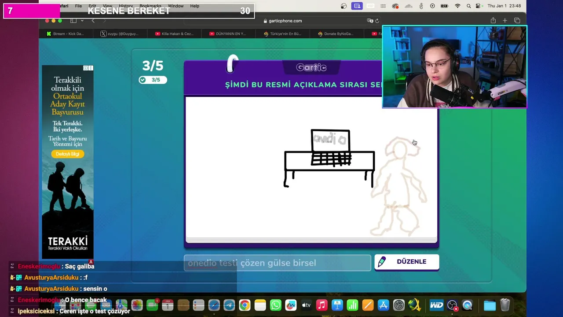Switch to the Donate ByNoGa... tab
This screenshot has height=317, width=563.
pos(336,34)
